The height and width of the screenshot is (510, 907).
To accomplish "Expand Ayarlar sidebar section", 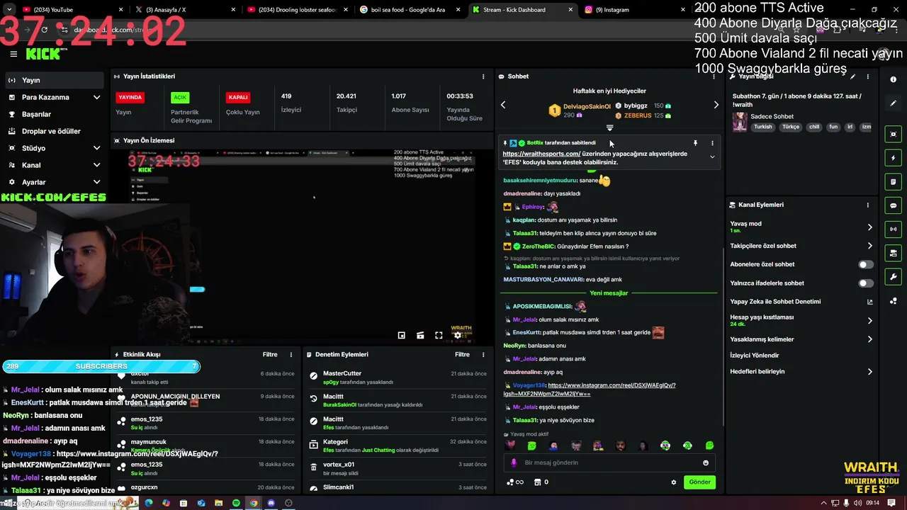I will click(96, 182).
